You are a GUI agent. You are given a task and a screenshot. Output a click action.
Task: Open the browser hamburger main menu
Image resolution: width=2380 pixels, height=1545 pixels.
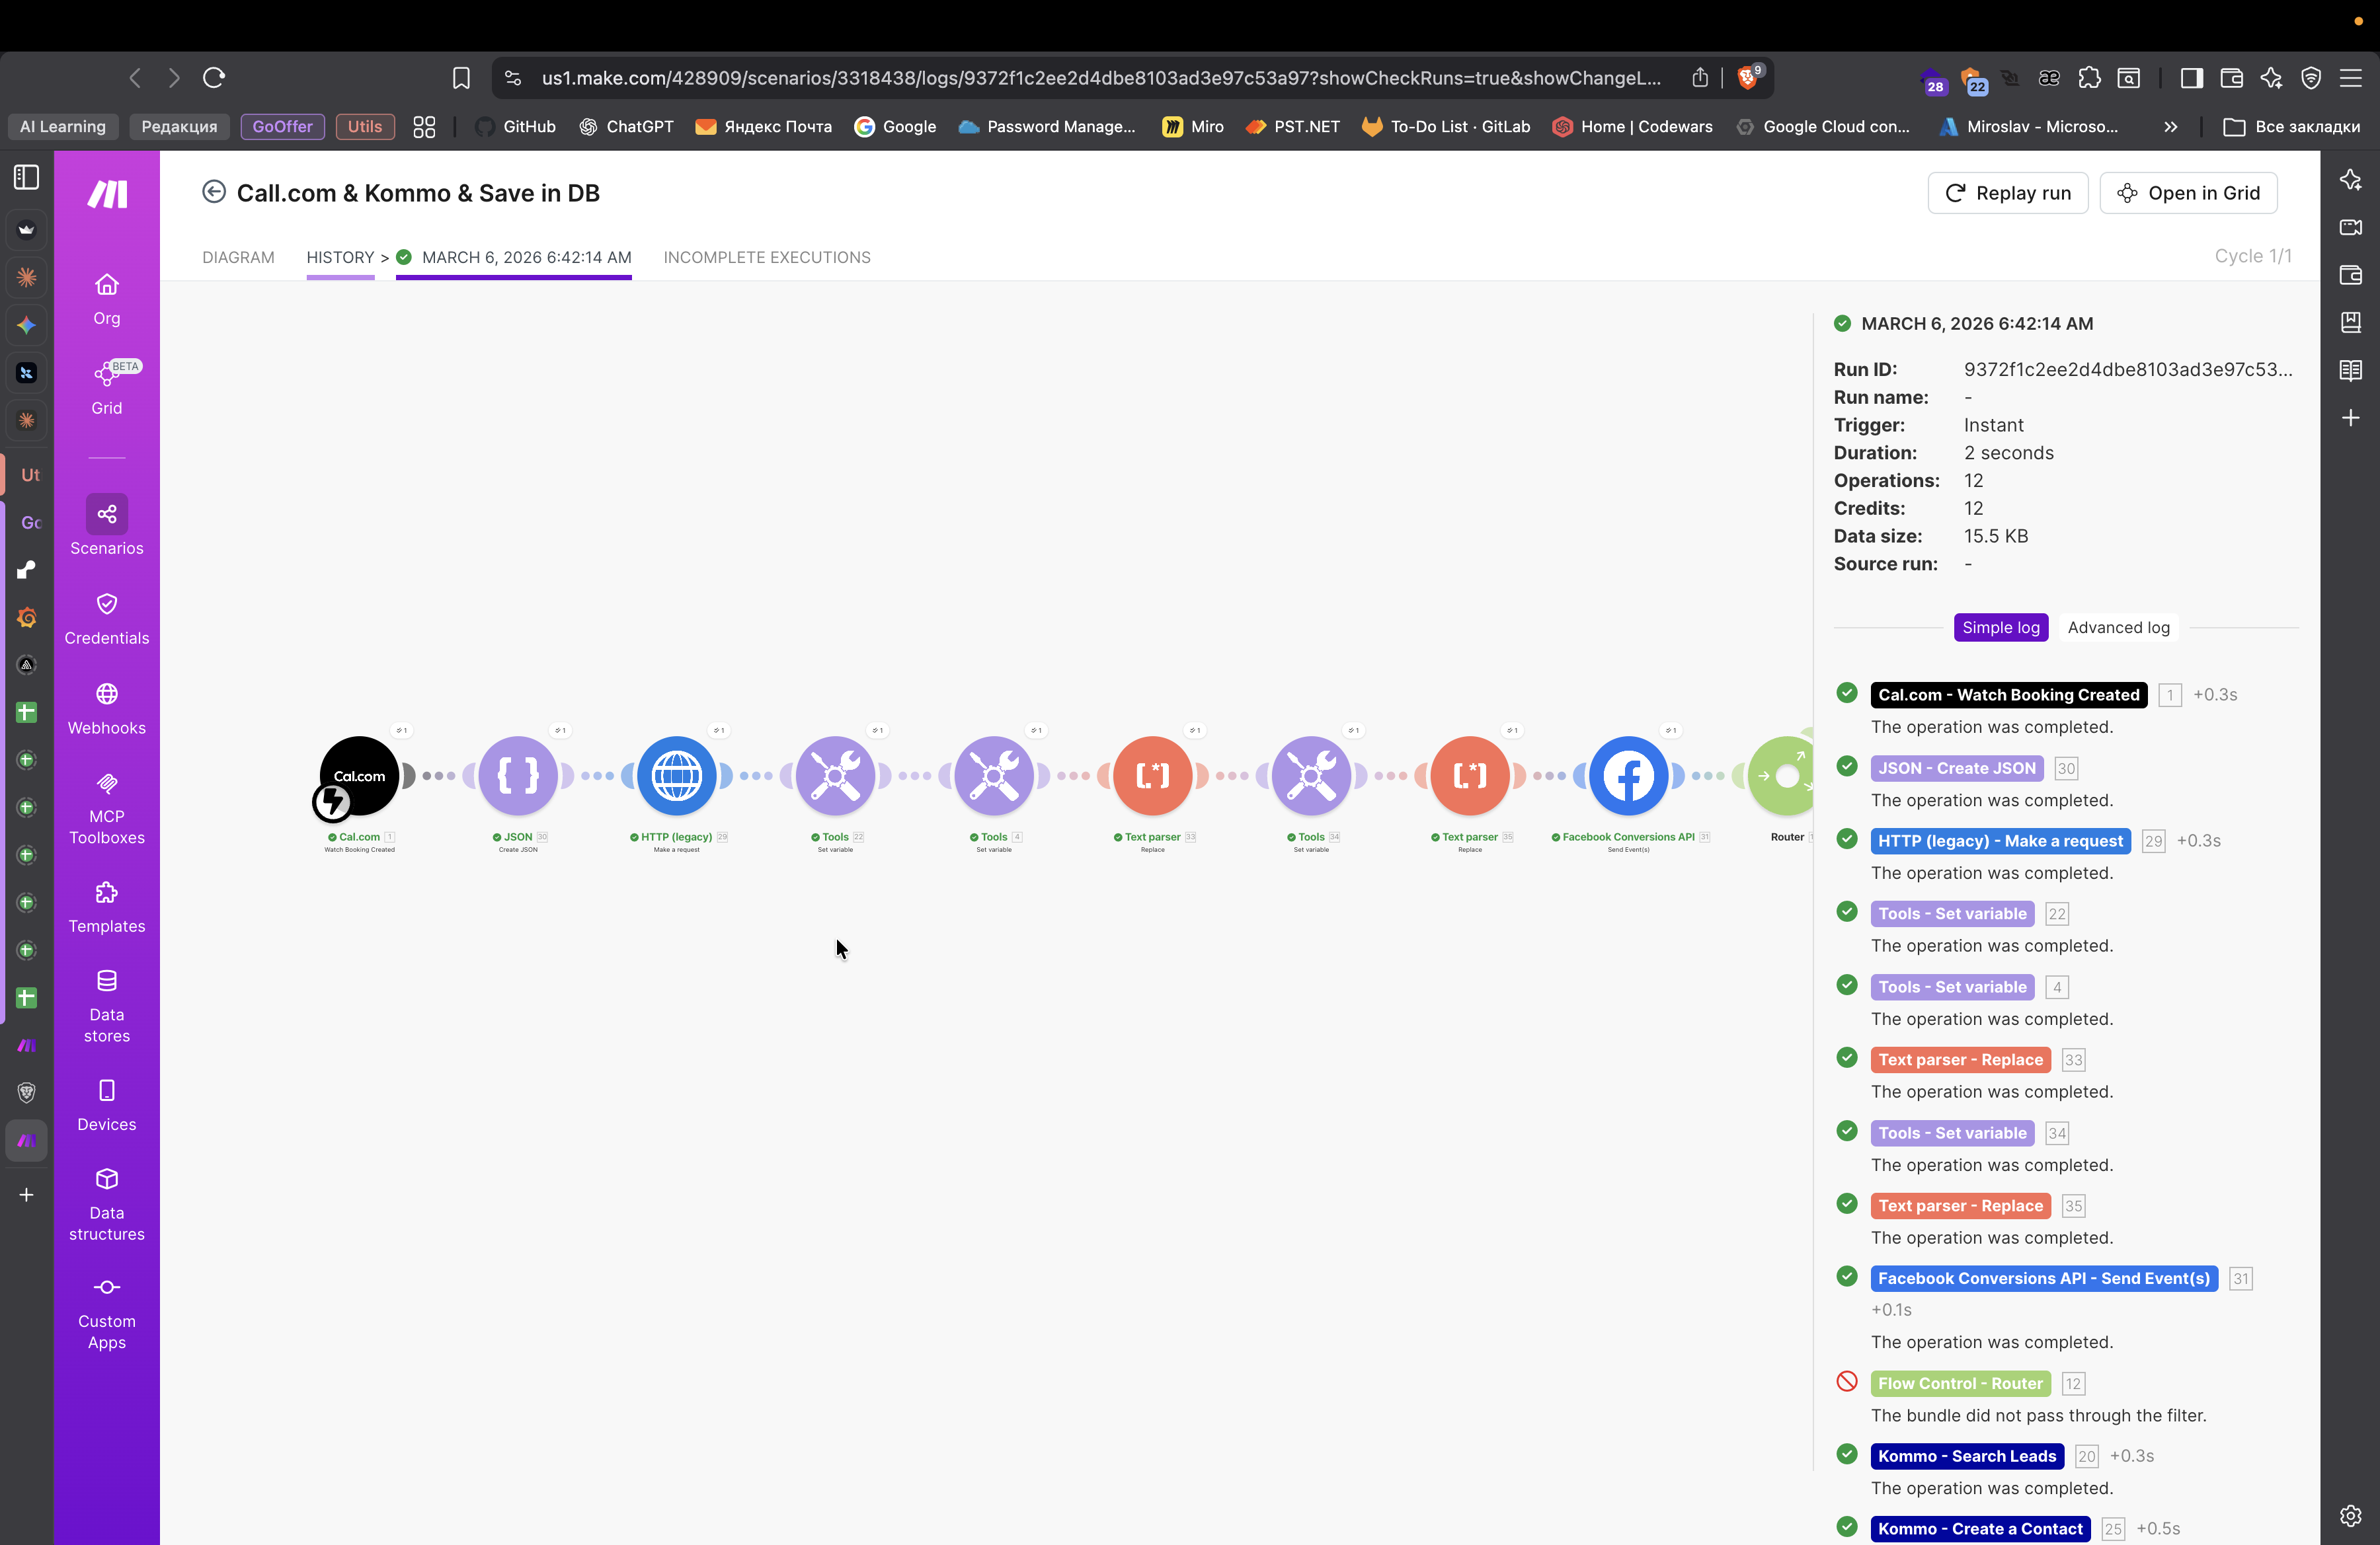tap(2351, 78)
